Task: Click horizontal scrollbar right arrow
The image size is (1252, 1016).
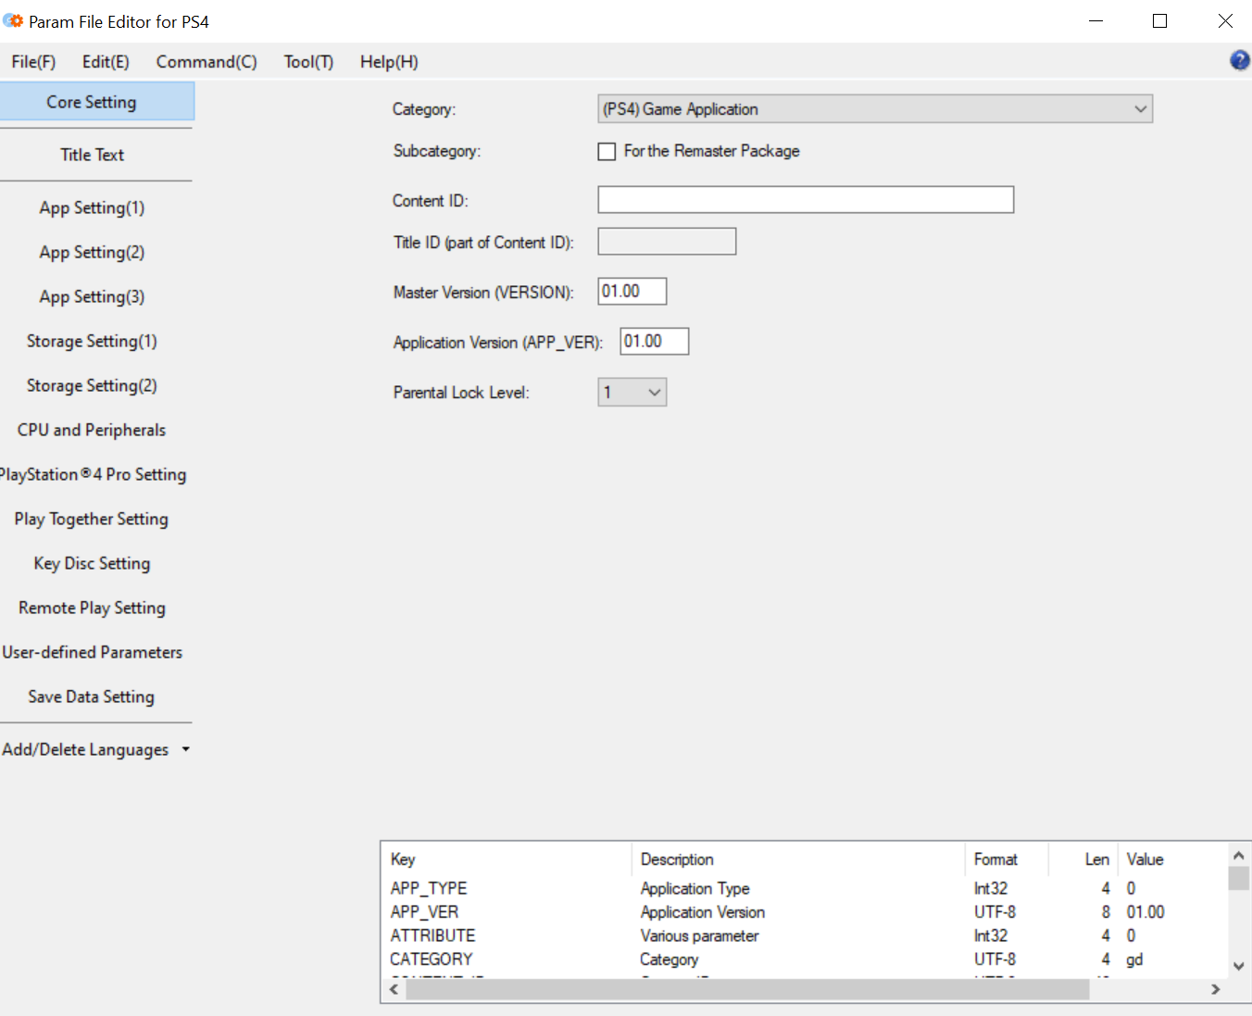Action: pos(1216,989)
